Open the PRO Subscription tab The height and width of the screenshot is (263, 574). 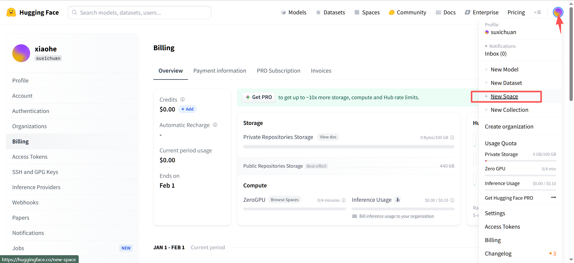(278, 71)
